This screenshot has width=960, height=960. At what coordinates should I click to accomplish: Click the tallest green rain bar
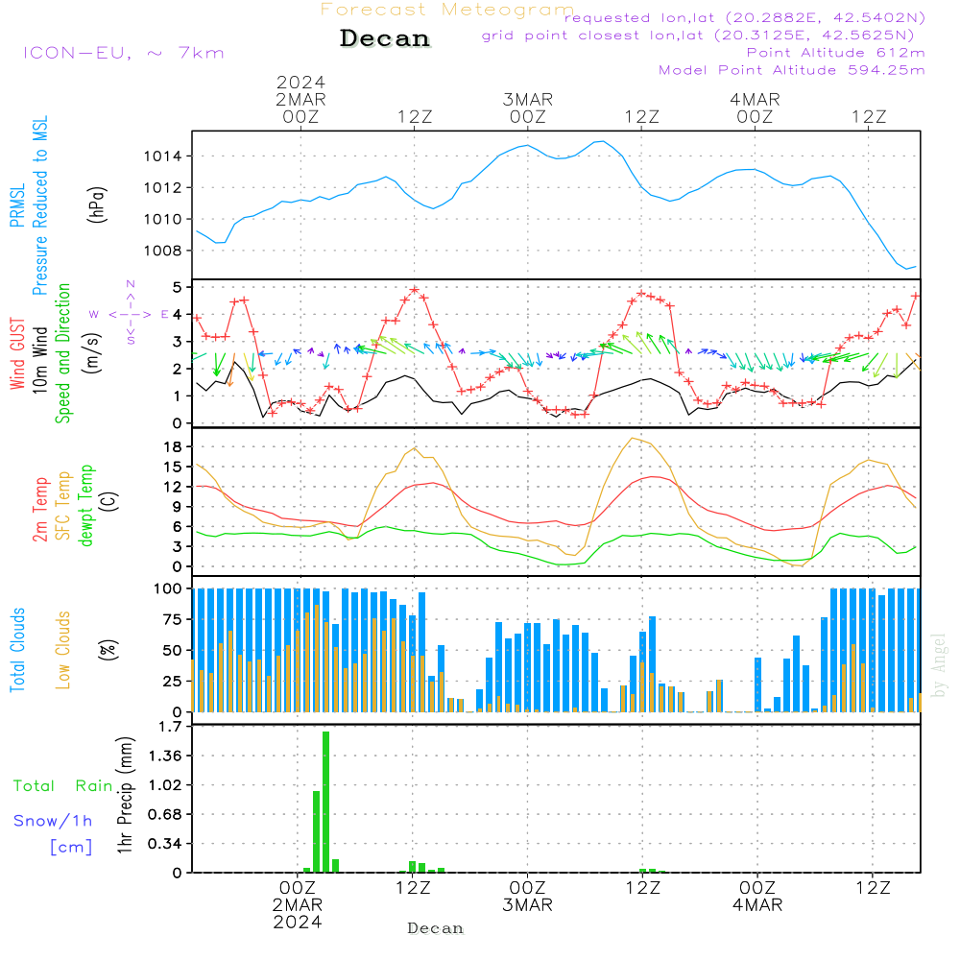325,802
